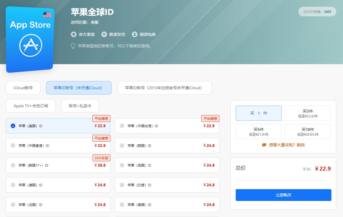Viewport: 343px width, 217px height.
Task: Select the iCloud账号 tab
Action: [x=23, y=88]
